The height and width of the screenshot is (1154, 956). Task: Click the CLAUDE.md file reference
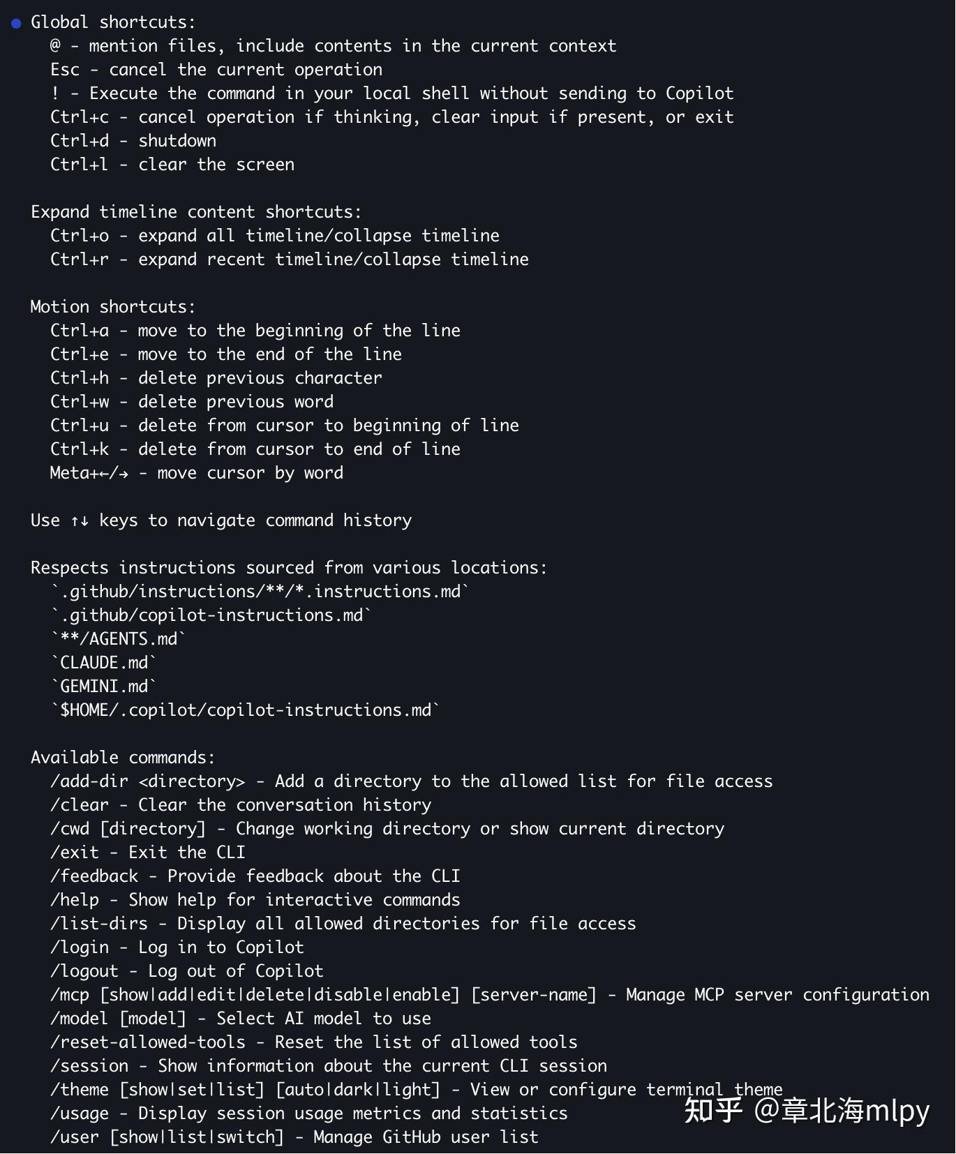pyautogui.click(x=104, y=663)
